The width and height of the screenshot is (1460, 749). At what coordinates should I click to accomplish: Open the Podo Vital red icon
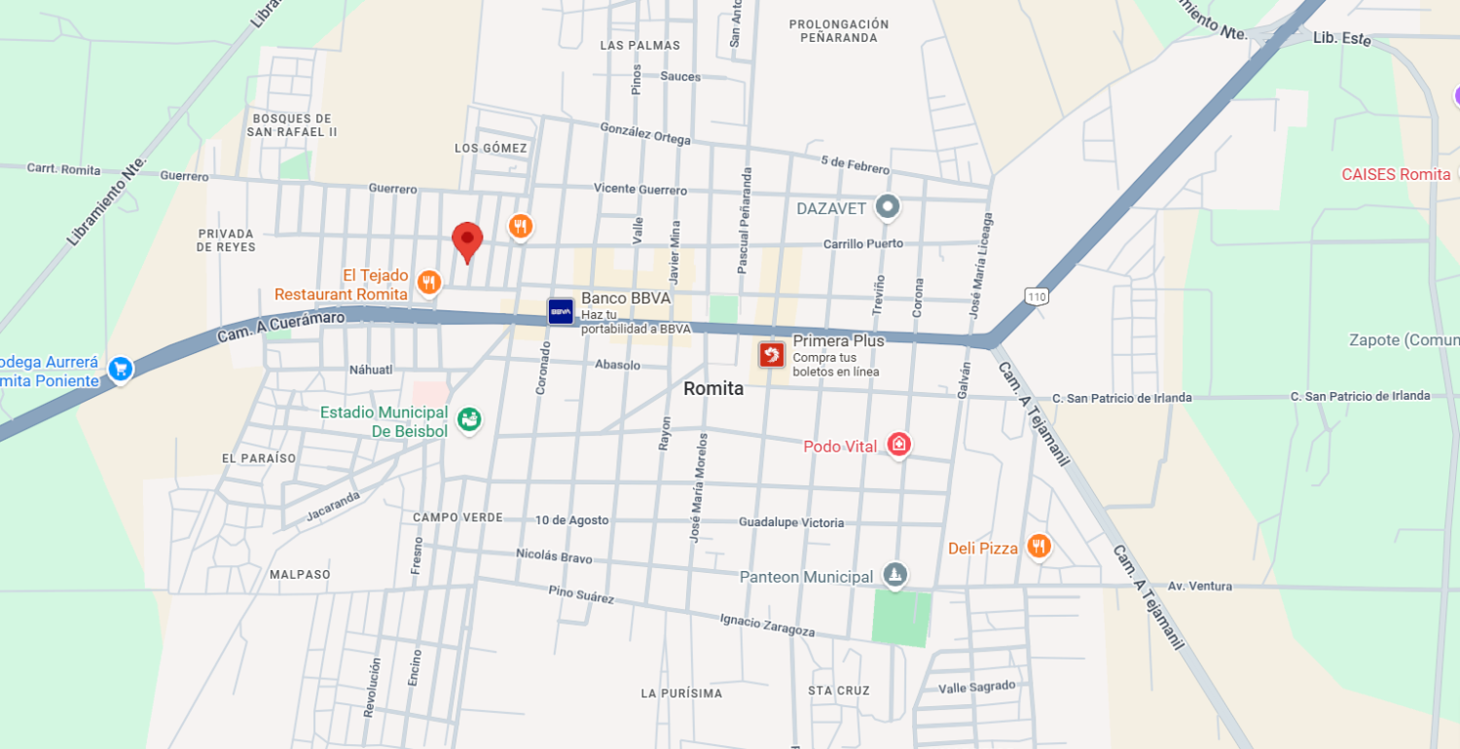coord(898,445)
